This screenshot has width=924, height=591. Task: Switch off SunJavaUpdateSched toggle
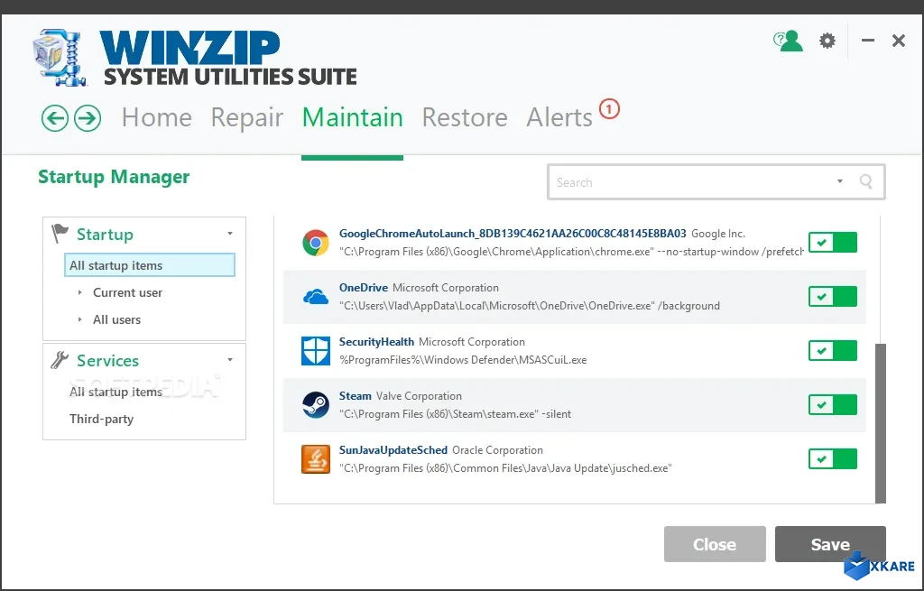tap(833, 459)
